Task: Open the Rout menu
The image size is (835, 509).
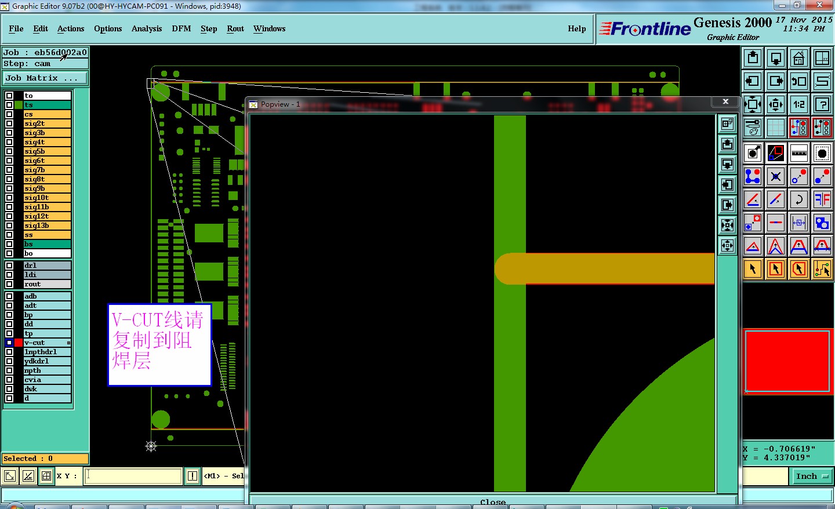Action: [x=235, y=28]
